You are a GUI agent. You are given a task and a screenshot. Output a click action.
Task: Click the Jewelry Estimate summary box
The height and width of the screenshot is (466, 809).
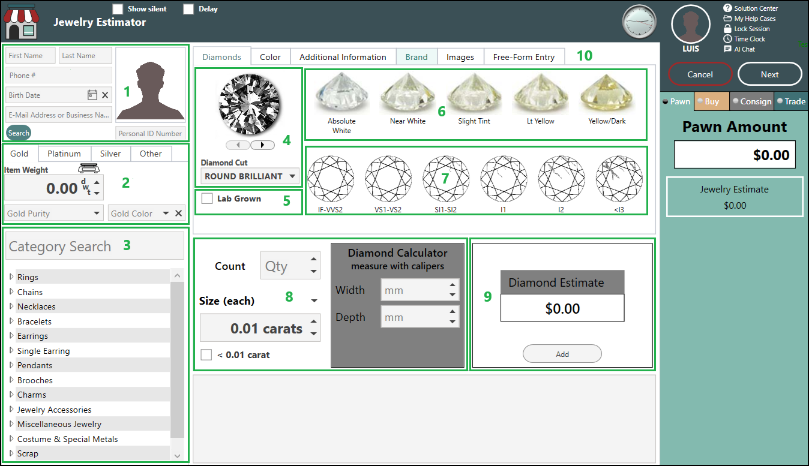click(x=735, y=197)
